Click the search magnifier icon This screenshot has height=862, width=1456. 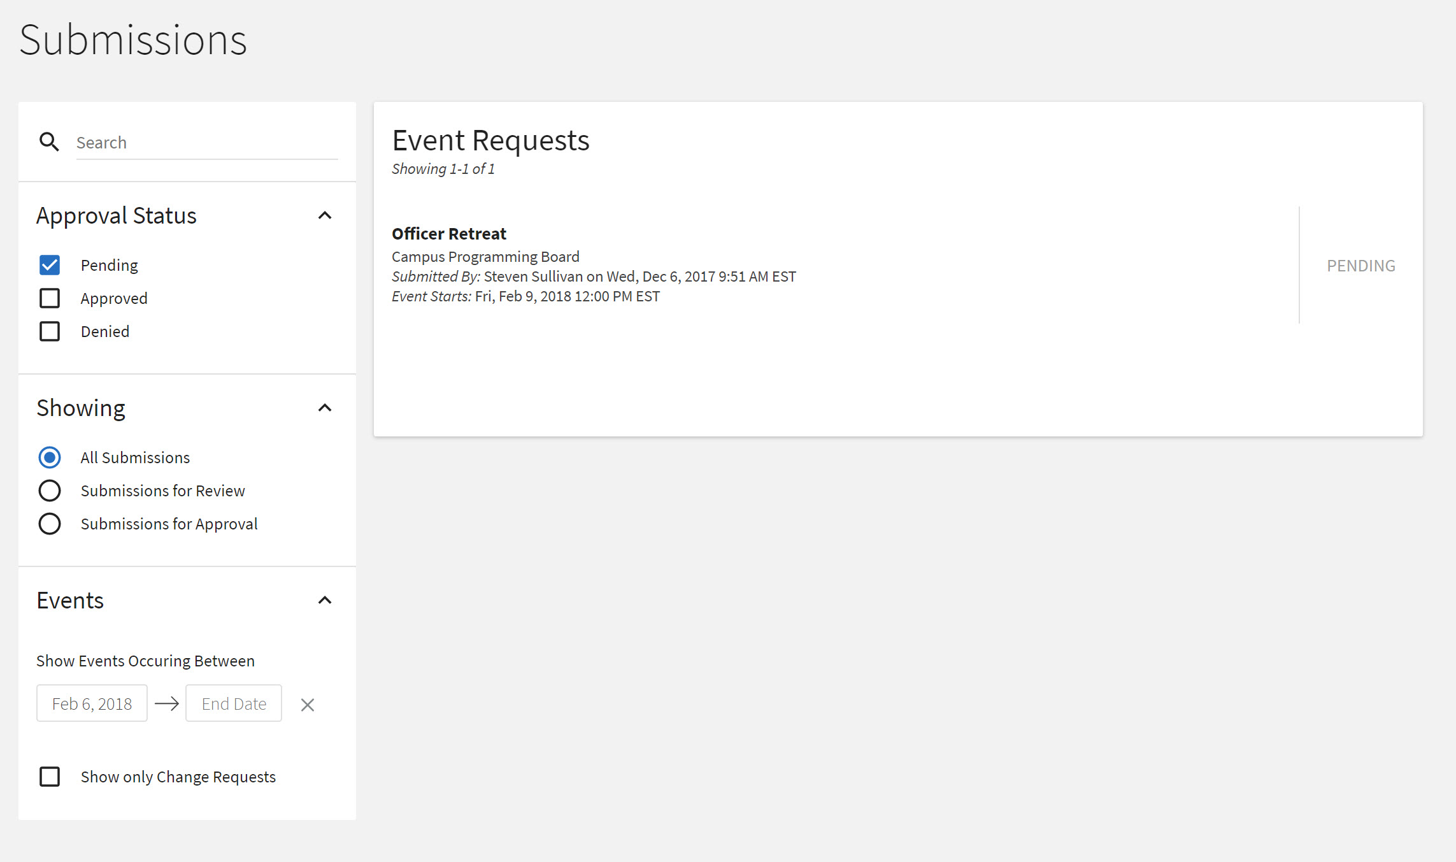point(49,142)
